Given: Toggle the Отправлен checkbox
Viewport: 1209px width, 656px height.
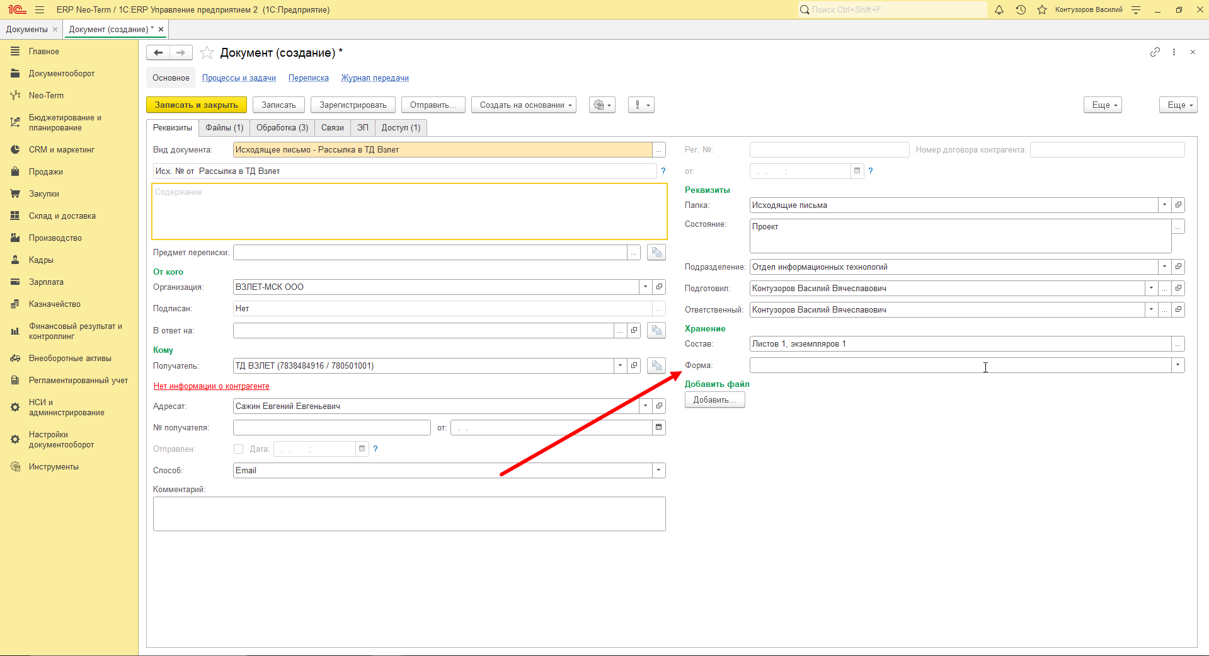Looking at the screenshot, I should tap(238, 449).
